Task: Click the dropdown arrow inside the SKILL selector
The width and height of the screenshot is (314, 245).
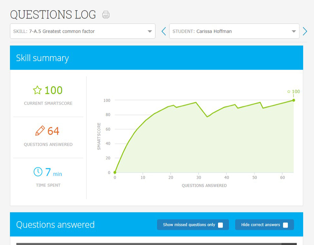Action: [x=150, y=31]
